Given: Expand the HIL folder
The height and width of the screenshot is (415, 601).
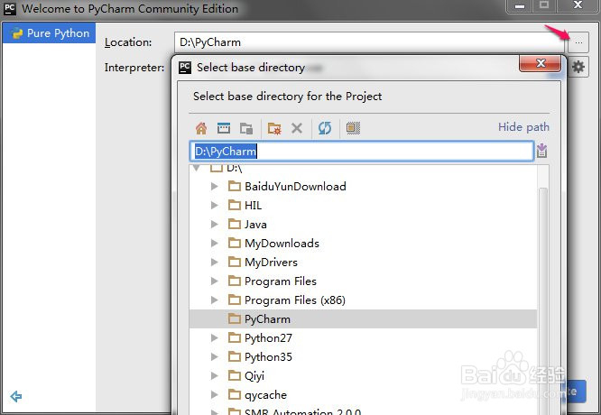Looking at the screenshot, I should 215,206.
